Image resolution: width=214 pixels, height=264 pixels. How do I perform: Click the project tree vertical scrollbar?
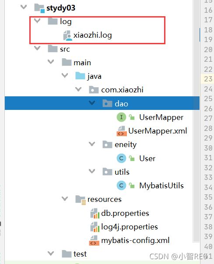pos(196,121)
